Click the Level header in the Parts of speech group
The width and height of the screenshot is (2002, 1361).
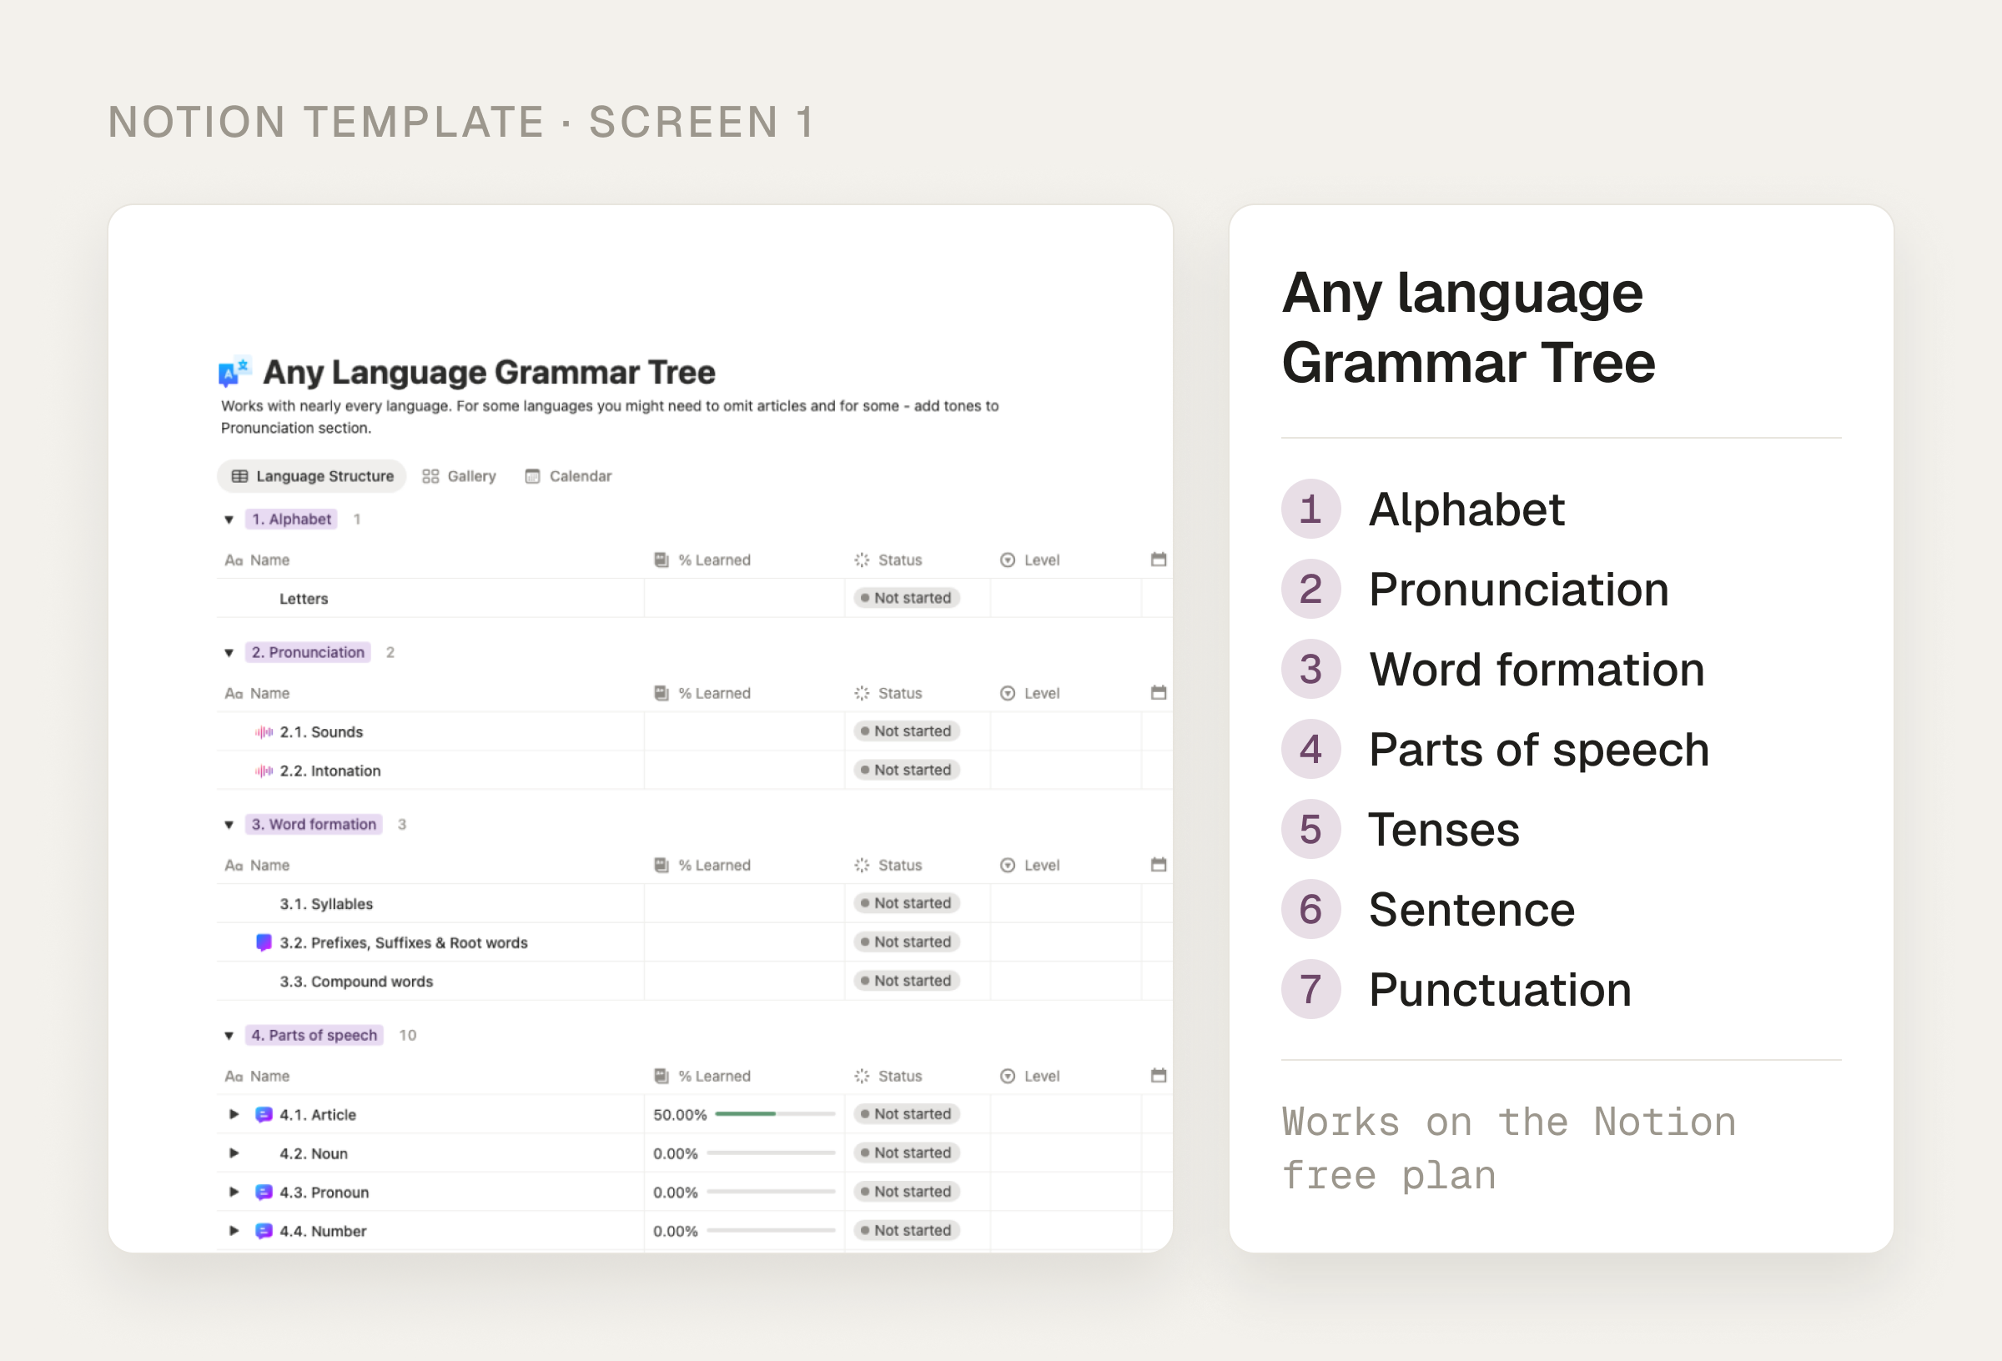1029,1076
